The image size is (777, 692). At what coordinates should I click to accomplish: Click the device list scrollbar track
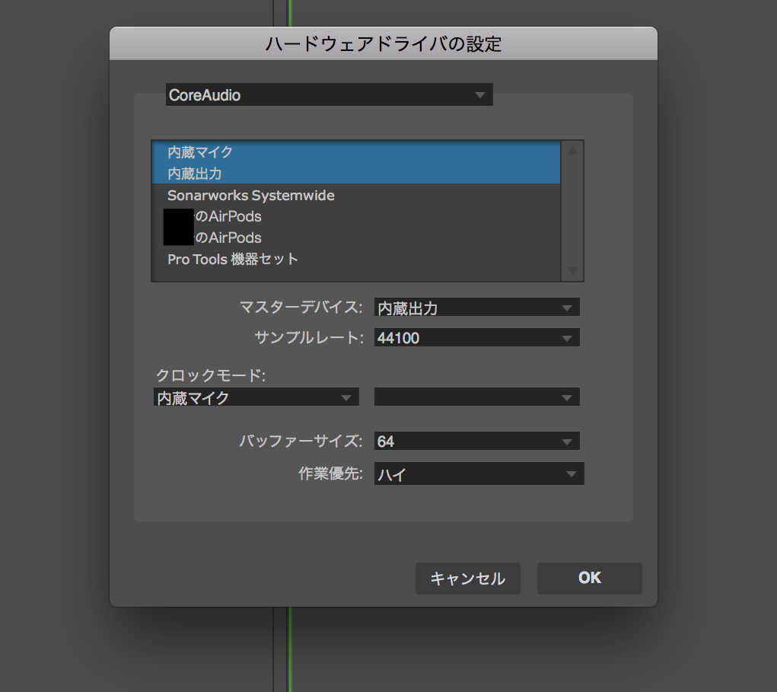click(x=572, y=211)
